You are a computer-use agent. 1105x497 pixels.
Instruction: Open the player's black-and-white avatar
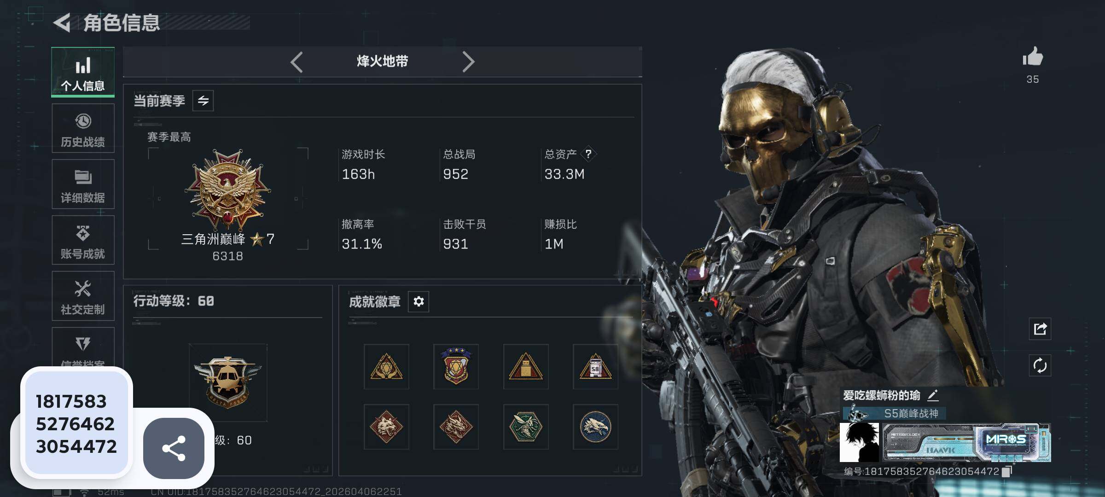pos(859,442)
